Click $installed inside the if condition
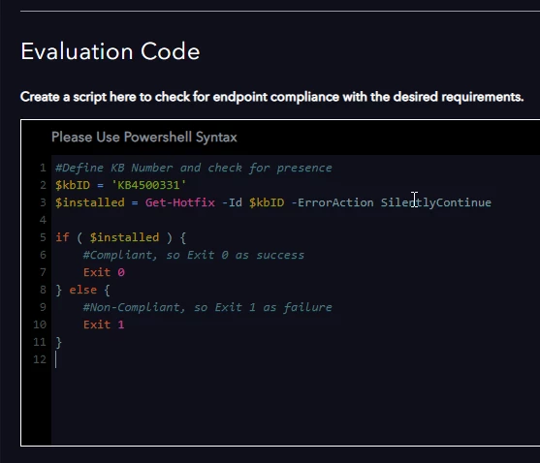 124,237
